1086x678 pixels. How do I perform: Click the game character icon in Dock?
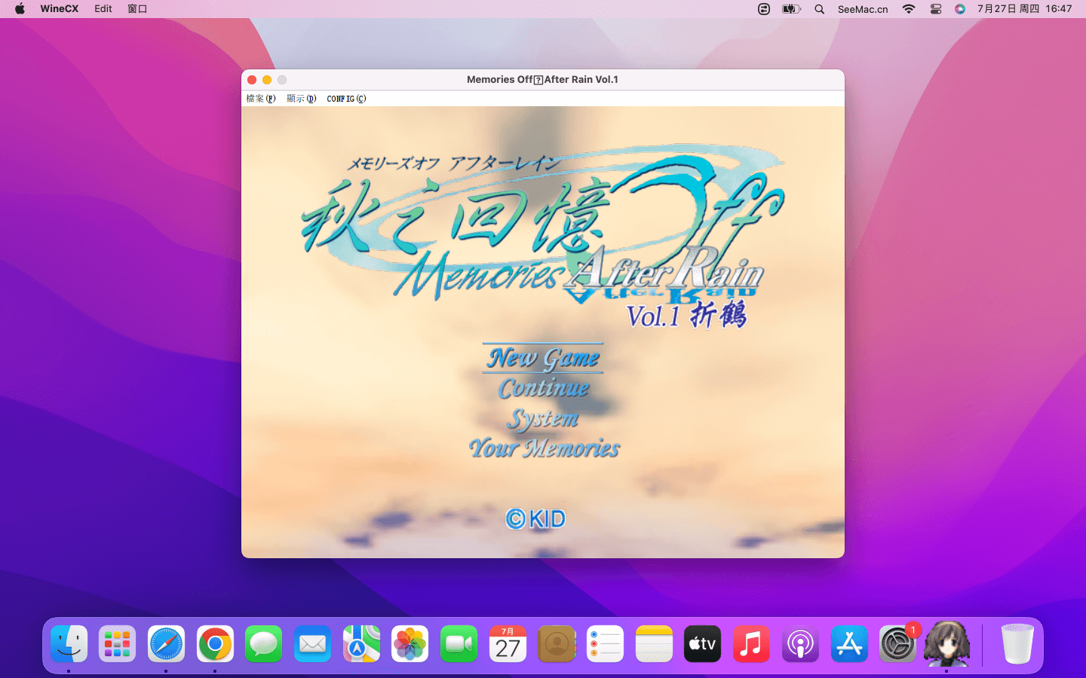tap(946, 644)
